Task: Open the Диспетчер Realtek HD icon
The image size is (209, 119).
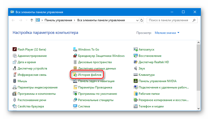Action: (x=136, y=62)
